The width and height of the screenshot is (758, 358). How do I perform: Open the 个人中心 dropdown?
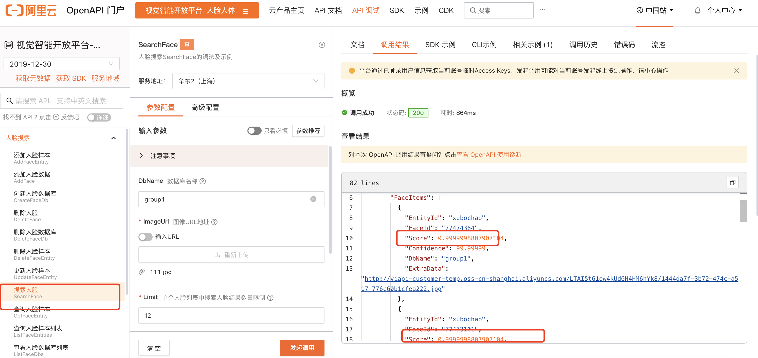point(724,10)
